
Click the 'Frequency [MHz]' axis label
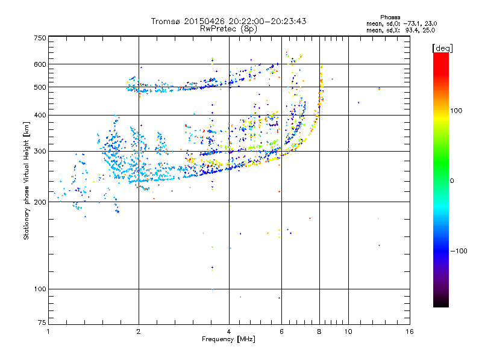228,339
